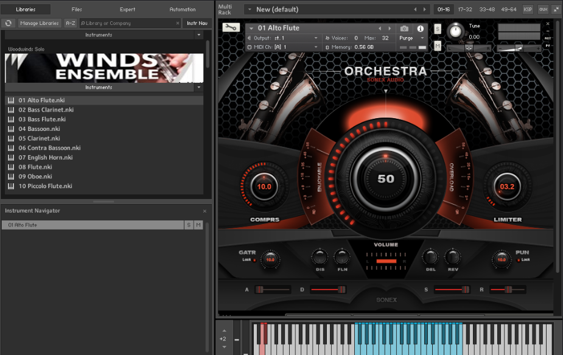
Task: Click the central knob showing 50
Action: [x=386, y=178]
